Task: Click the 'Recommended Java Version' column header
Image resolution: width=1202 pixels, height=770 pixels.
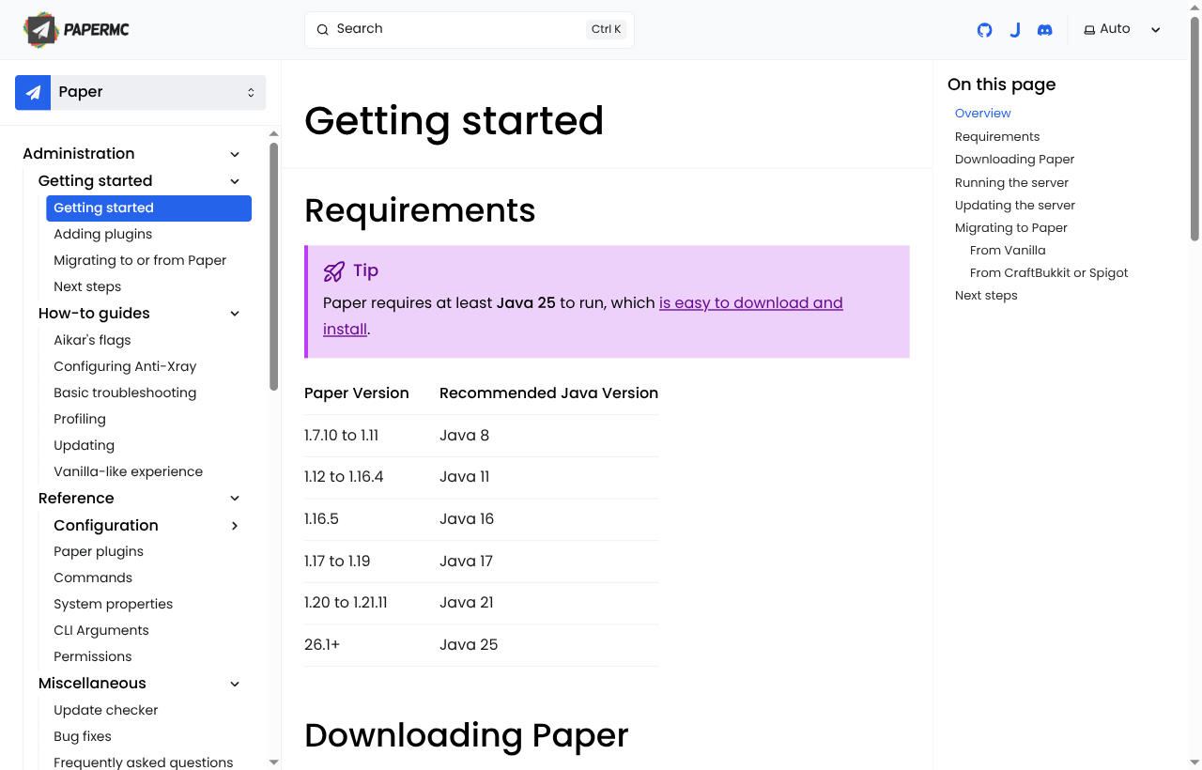Action: click(x=548, y=393)
